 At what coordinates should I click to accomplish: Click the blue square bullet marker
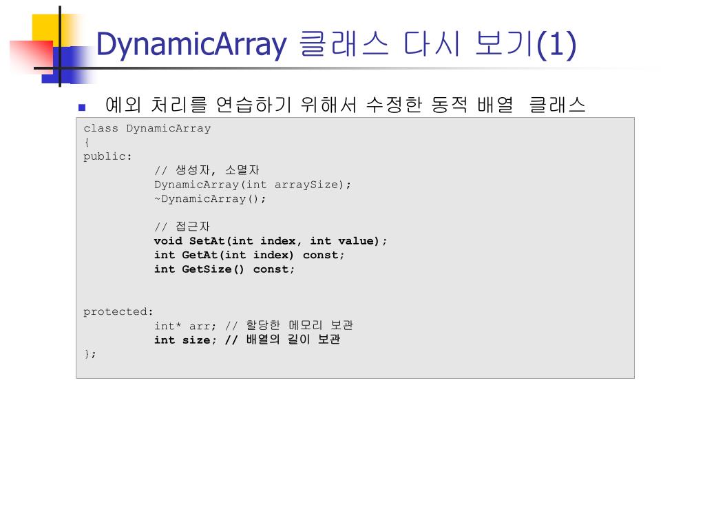pos(82,107)
